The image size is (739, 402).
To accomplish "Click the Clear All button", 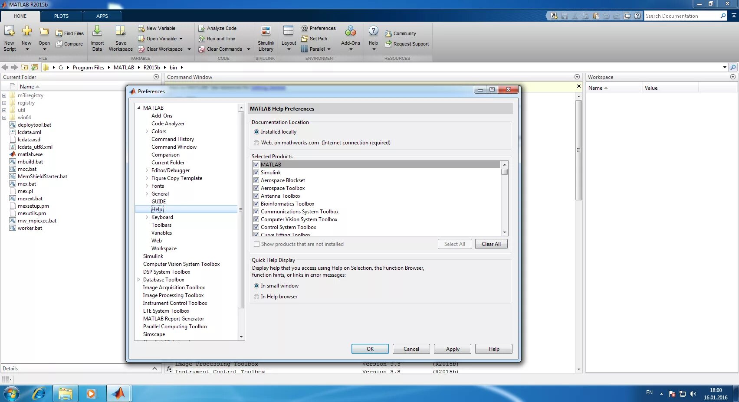I will 491,244.
